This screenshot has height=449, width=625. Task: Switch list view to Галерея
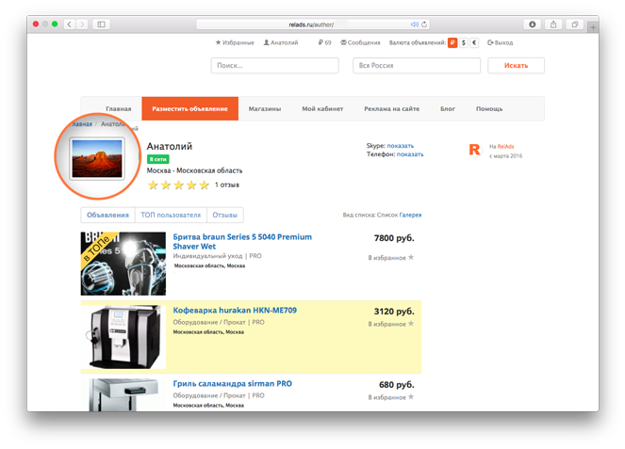pyautogui.click(x=410, y=215)
